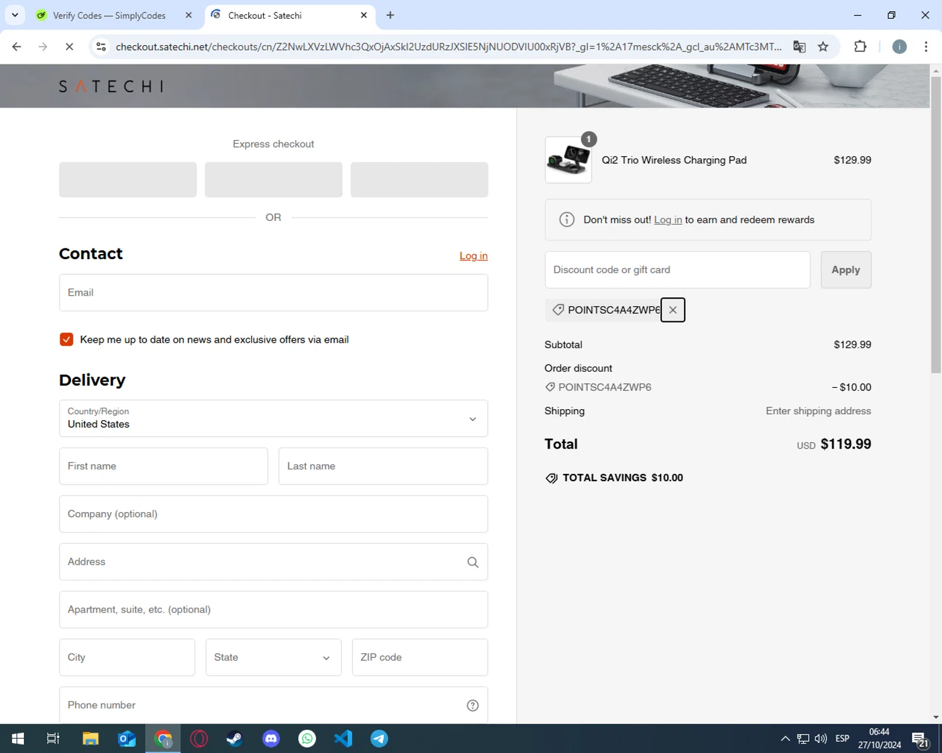The width and height of the screenshot is (942, 753).
Task: Click the scrollbar down arrow
Action: pos(936,717)
